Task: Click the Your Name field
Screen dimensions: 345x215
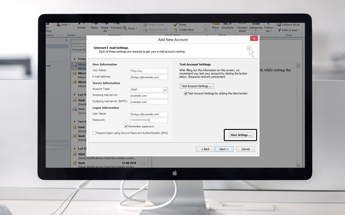Action: (149, 71)
